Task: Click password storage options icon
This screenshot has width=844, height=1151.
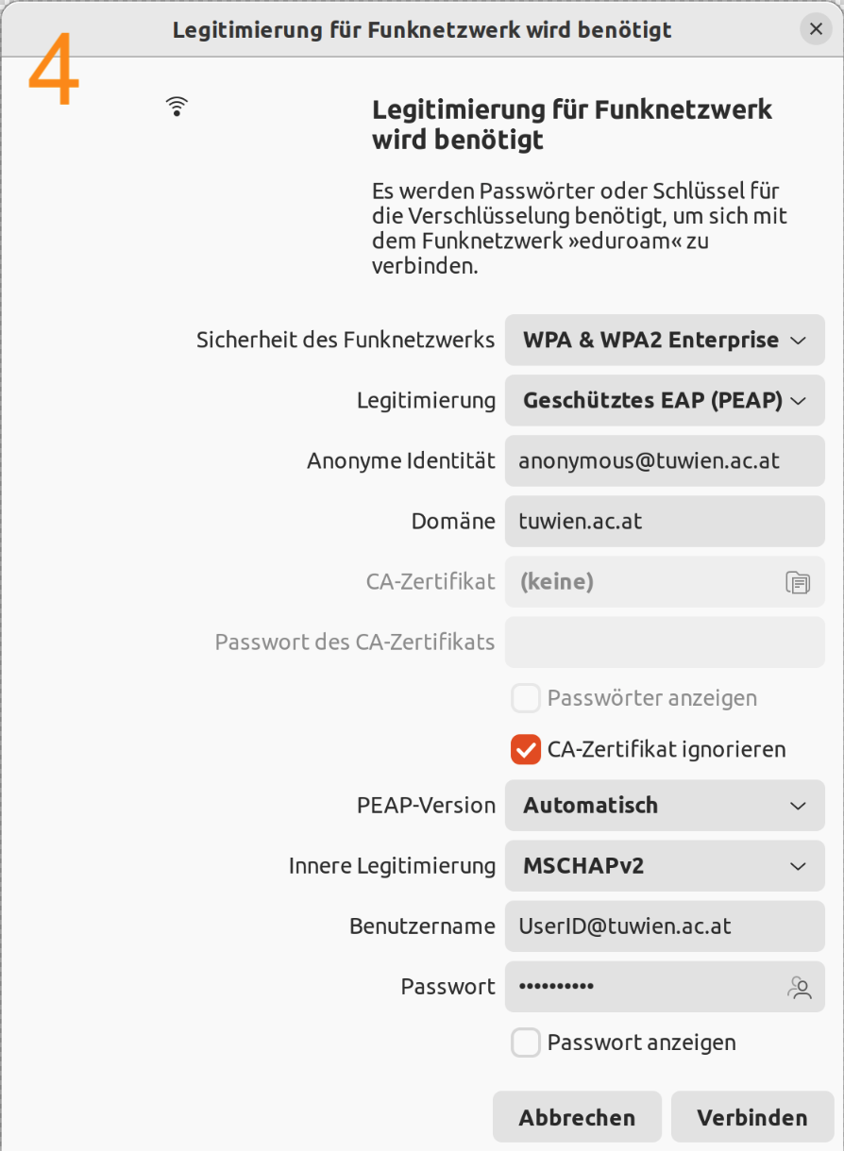Action: pos(800,987)
